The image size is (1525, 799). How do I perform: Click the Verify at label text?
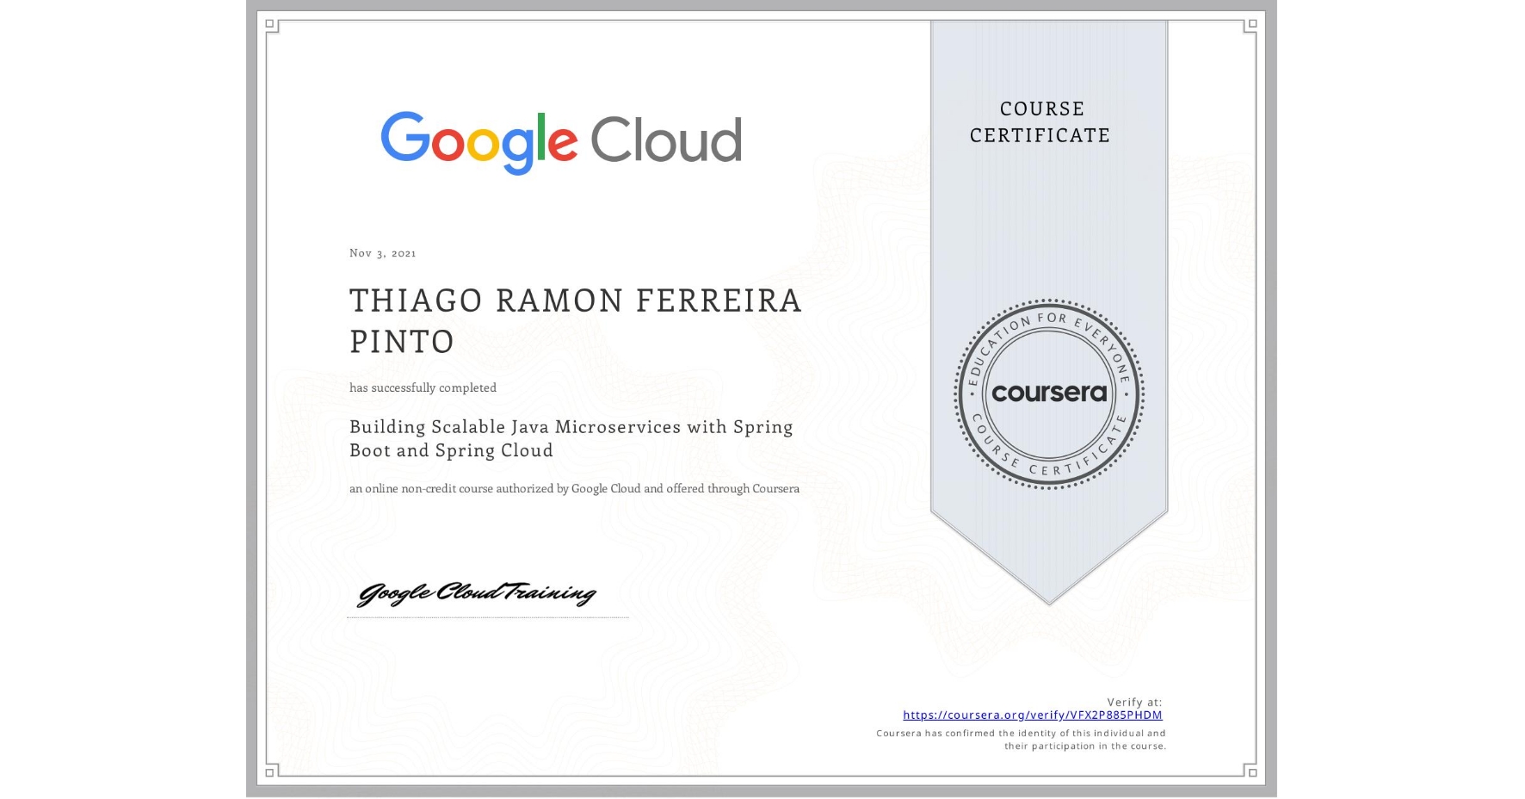point(1133,701)
